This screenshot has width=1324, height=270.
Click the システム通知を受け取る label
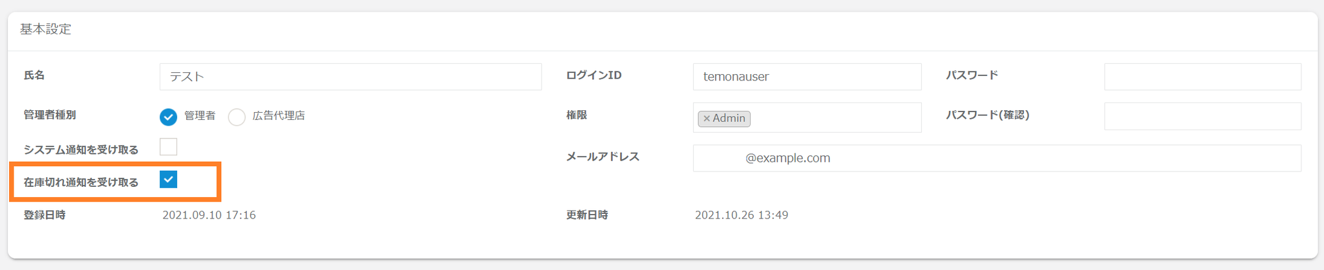pyautogui.click(x=81, y=150)
